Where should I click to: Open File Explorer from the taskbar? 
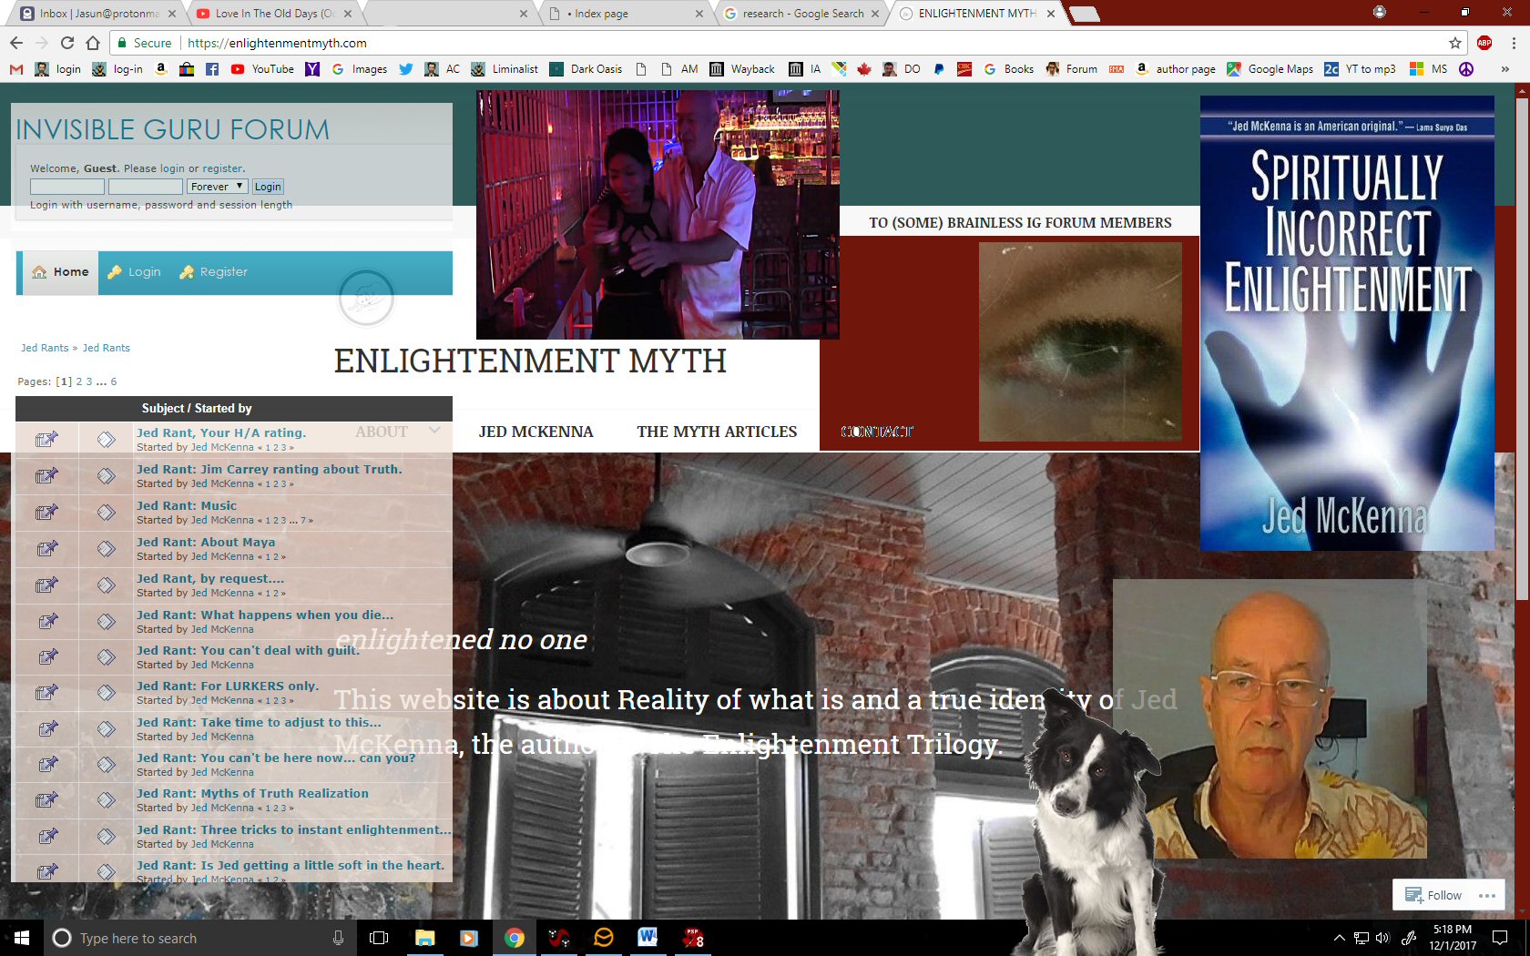(424, 938)
